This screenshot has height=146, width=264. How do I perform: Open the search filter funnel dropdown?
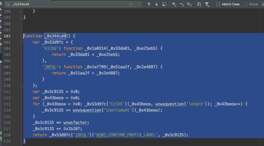207,4
